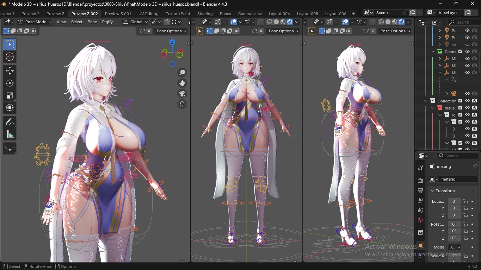
Task: Add a new view layer button
Action: [x=468, y=13]
